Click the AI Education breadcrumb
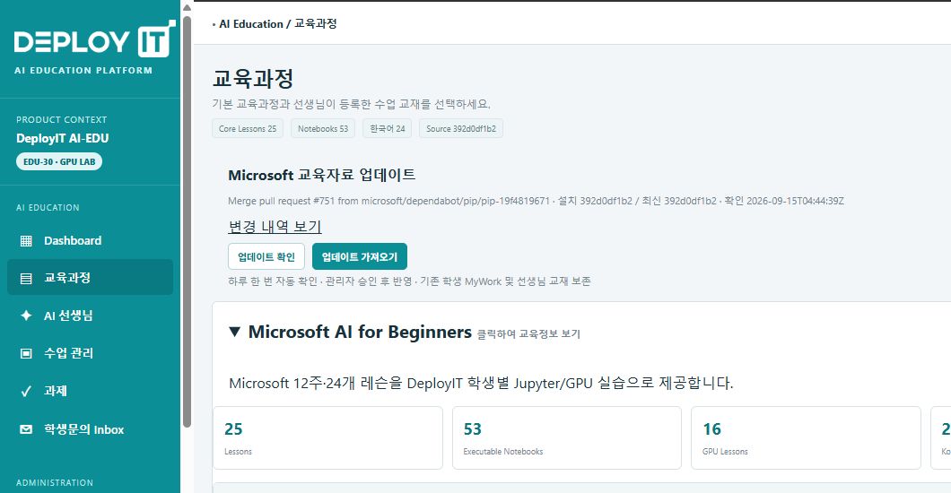 pos(251,24)
